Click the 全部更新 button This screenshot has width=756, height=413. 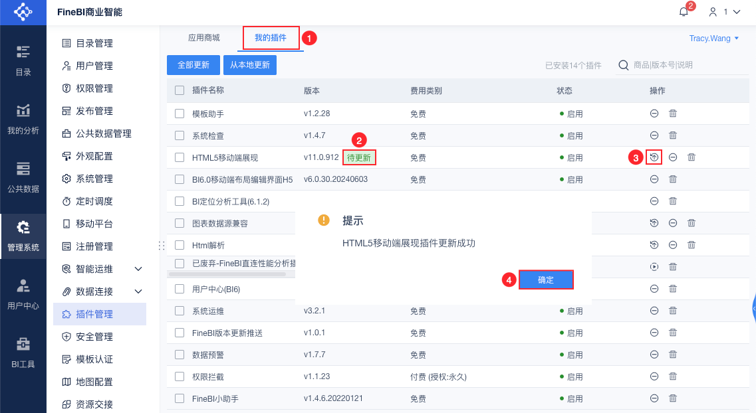(x=193, y=65)
